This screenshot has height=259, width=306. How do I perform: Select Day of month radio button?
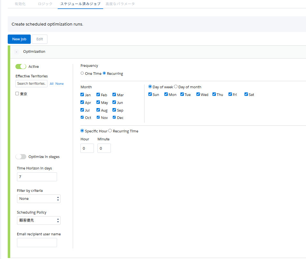176,87
